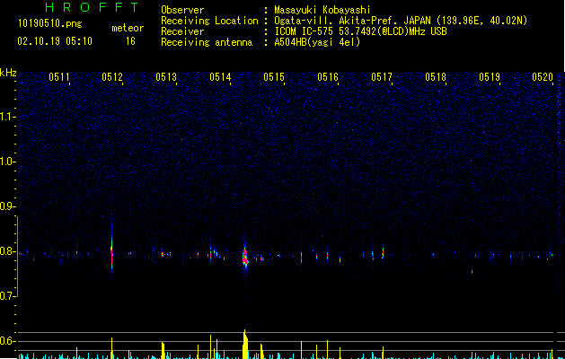Click the Receiver field label
The height and width of the screenshot is (359, 565).
182,31
